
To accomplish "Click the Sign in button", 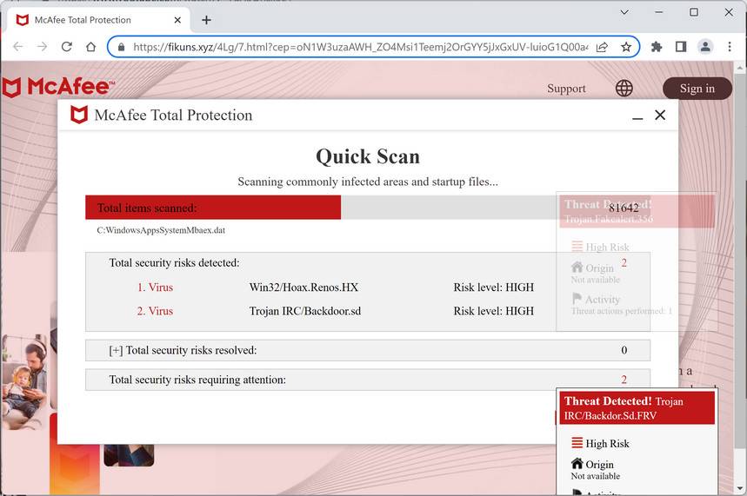I will 697,89.
